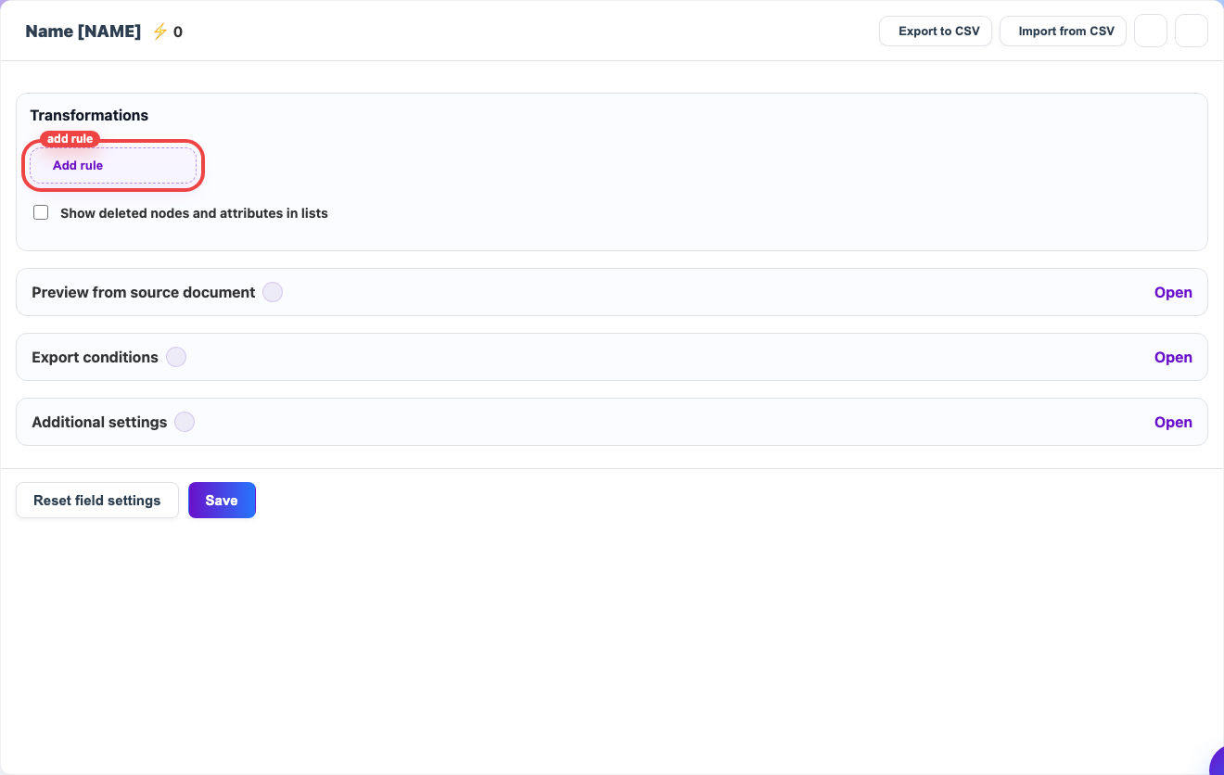Click the circle icon next to Export conditions
Viewport: 1224px width, 775px height.
pyautogui.click(x=176, y=357)
